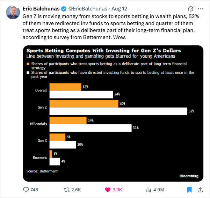210x198 pixels.
Task: Click the 748 replies count
Action: 34,190
